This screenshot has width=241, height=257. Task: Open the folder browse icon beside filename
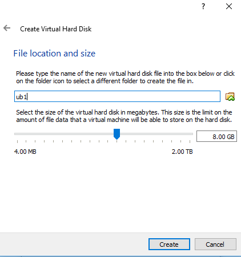(x=230, y=96)
